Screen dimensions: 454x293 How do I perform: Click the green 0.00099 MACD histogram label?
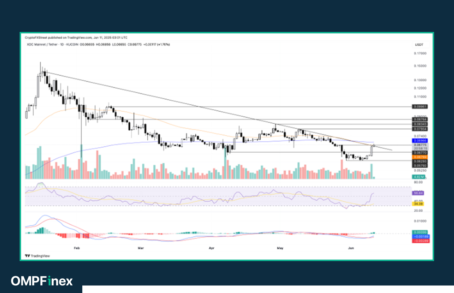420,232
